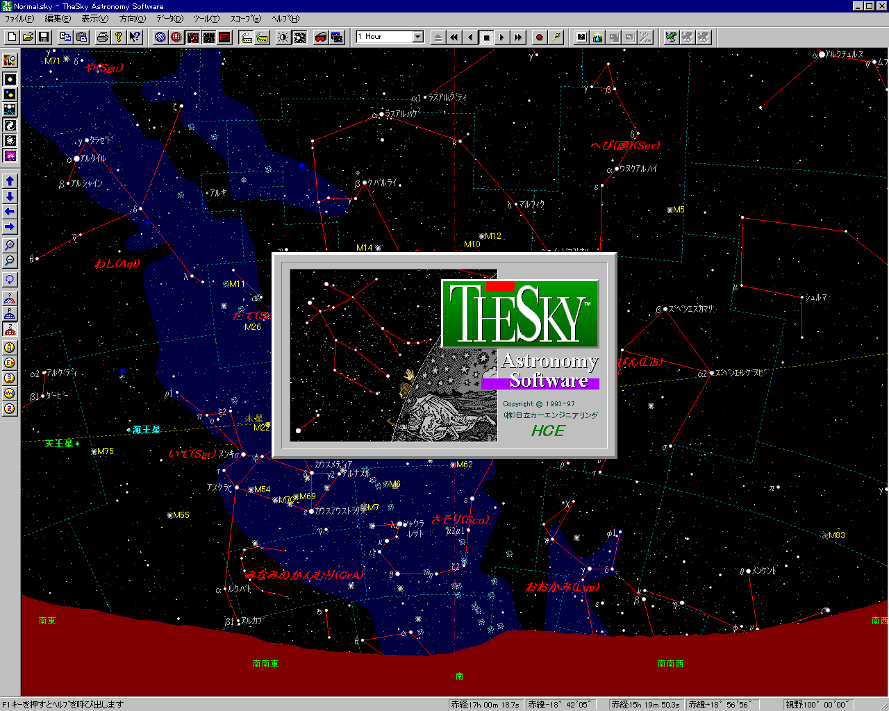Move the sky view up with the arrow
Viewport: 889px width, 711px height.
(10, 181)
